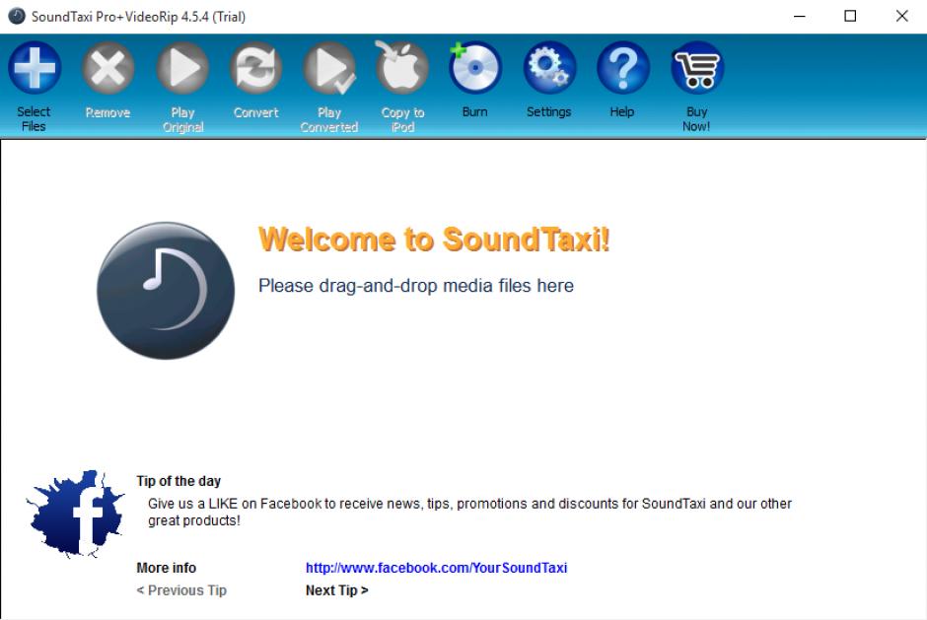
Task: Open Settings gears icon
Action: point(549,68)
